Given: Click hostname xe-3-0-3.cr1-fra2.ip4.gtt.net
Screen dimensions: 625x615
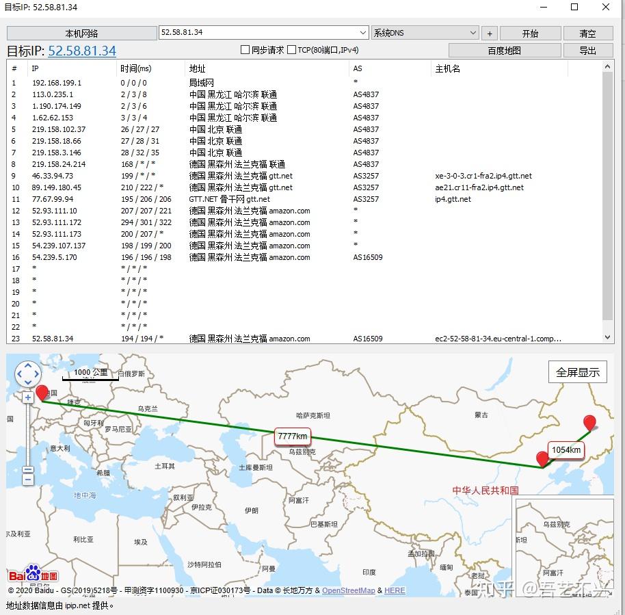Looking at the screenshot, I should (483, 176).
